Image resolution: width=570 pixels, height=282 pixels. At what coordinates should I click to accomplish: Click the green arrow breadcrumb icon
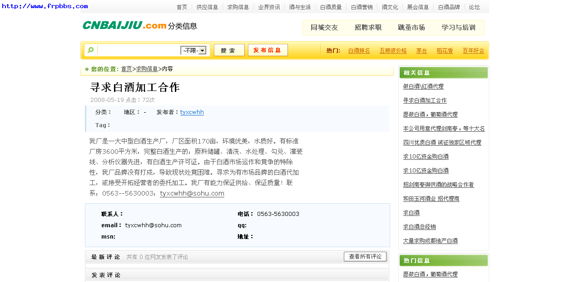point(86,69)
